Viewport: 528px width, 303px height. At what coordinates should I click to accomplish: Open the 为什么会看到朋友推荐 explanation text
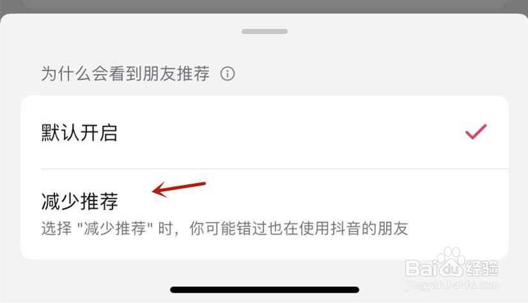coord(125,73)
